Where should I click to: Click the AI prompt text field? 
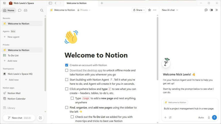pyautogui.click(x=189, y=109)
